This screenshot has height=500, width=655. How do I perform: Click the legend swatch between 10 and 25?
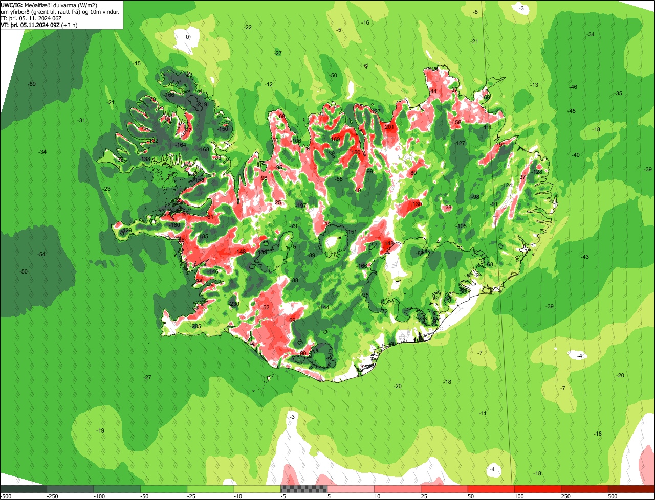click(x=398, y=489)
